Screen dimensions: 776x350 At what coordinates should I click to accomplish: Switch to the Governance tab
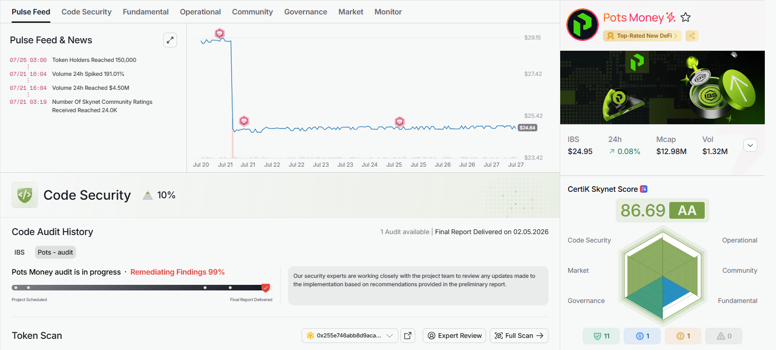tap(306, 12)
